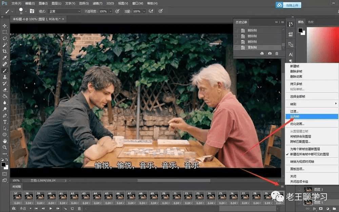
Task: Open the flow 100% slider arrow
Action: [144, 11]
